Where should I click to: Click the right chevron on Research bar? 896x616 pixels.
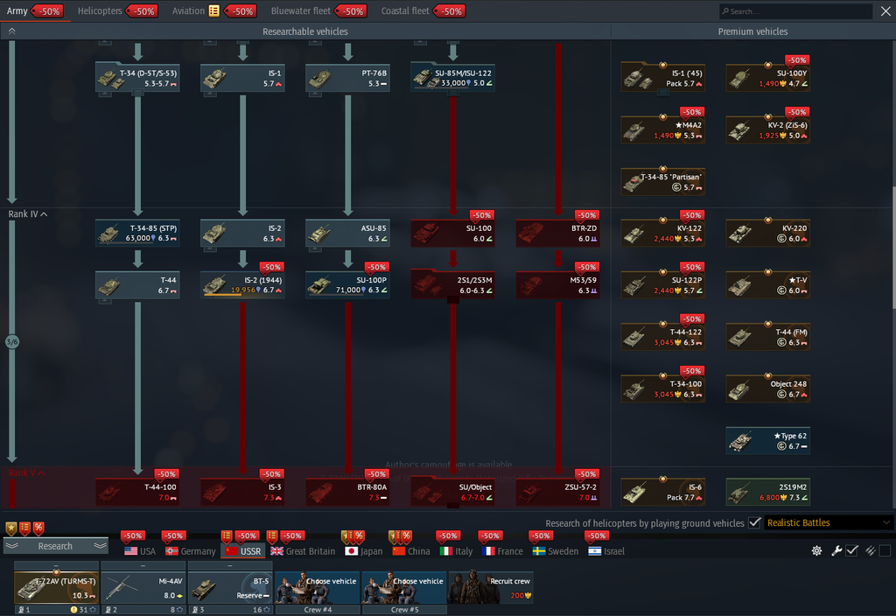tap(100, 546)
